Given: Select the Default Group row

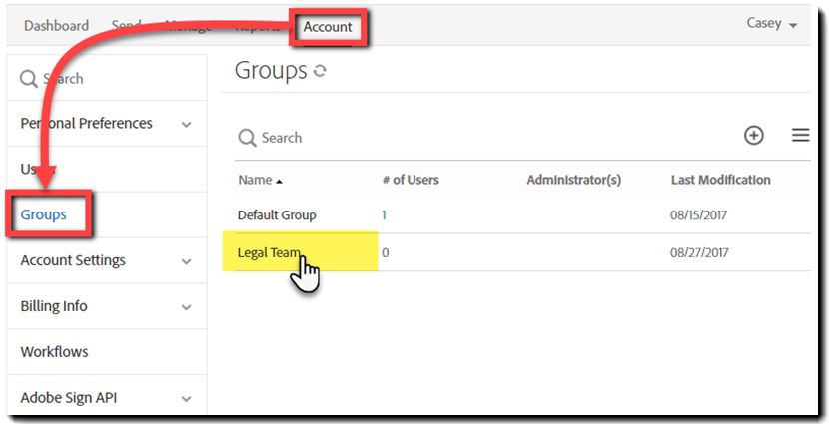Looking at the screenshot, I should coord(277,215).
